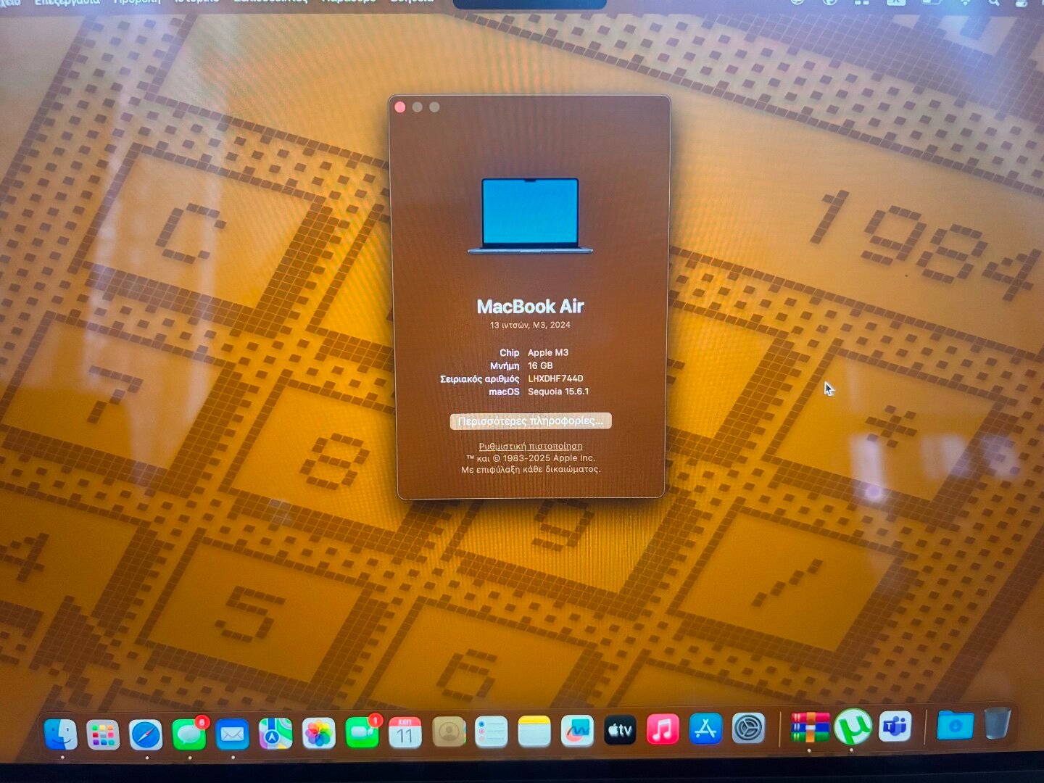Screen dimensions: 1044x783
Task: Launch the Music app
Action: point(663,729)
